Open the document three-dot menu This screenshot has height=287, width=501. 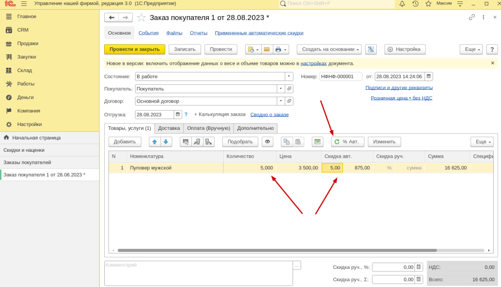tap(483, 17)
